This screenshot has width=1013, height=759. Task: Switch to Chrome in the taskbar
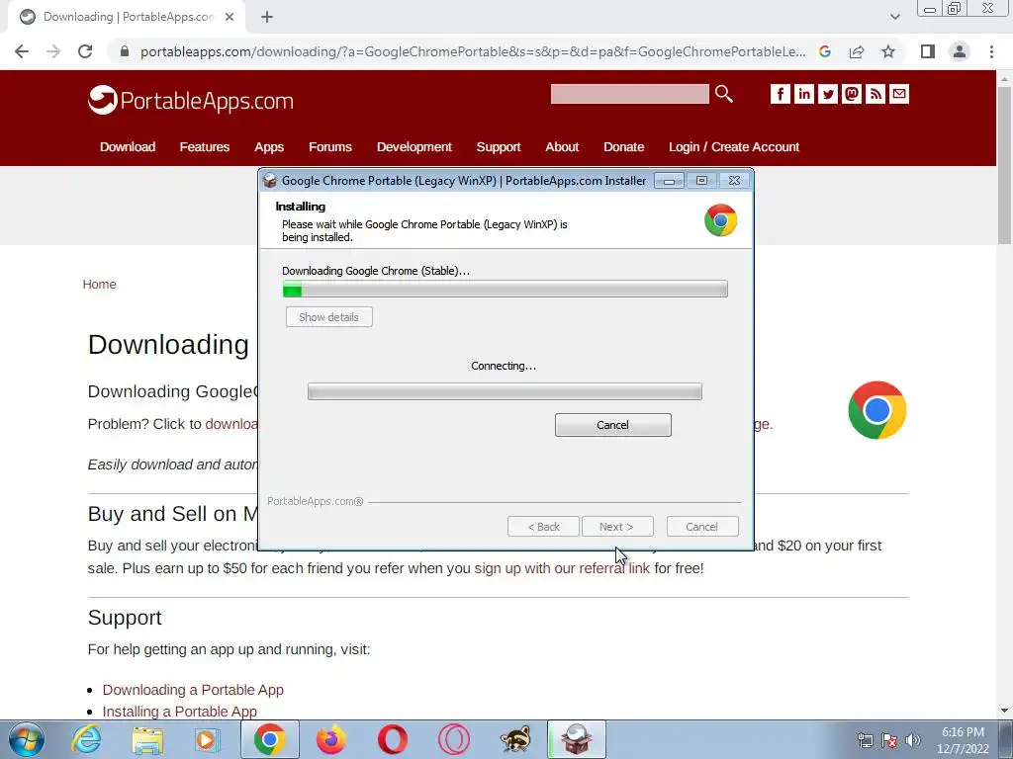coord(270,739)
